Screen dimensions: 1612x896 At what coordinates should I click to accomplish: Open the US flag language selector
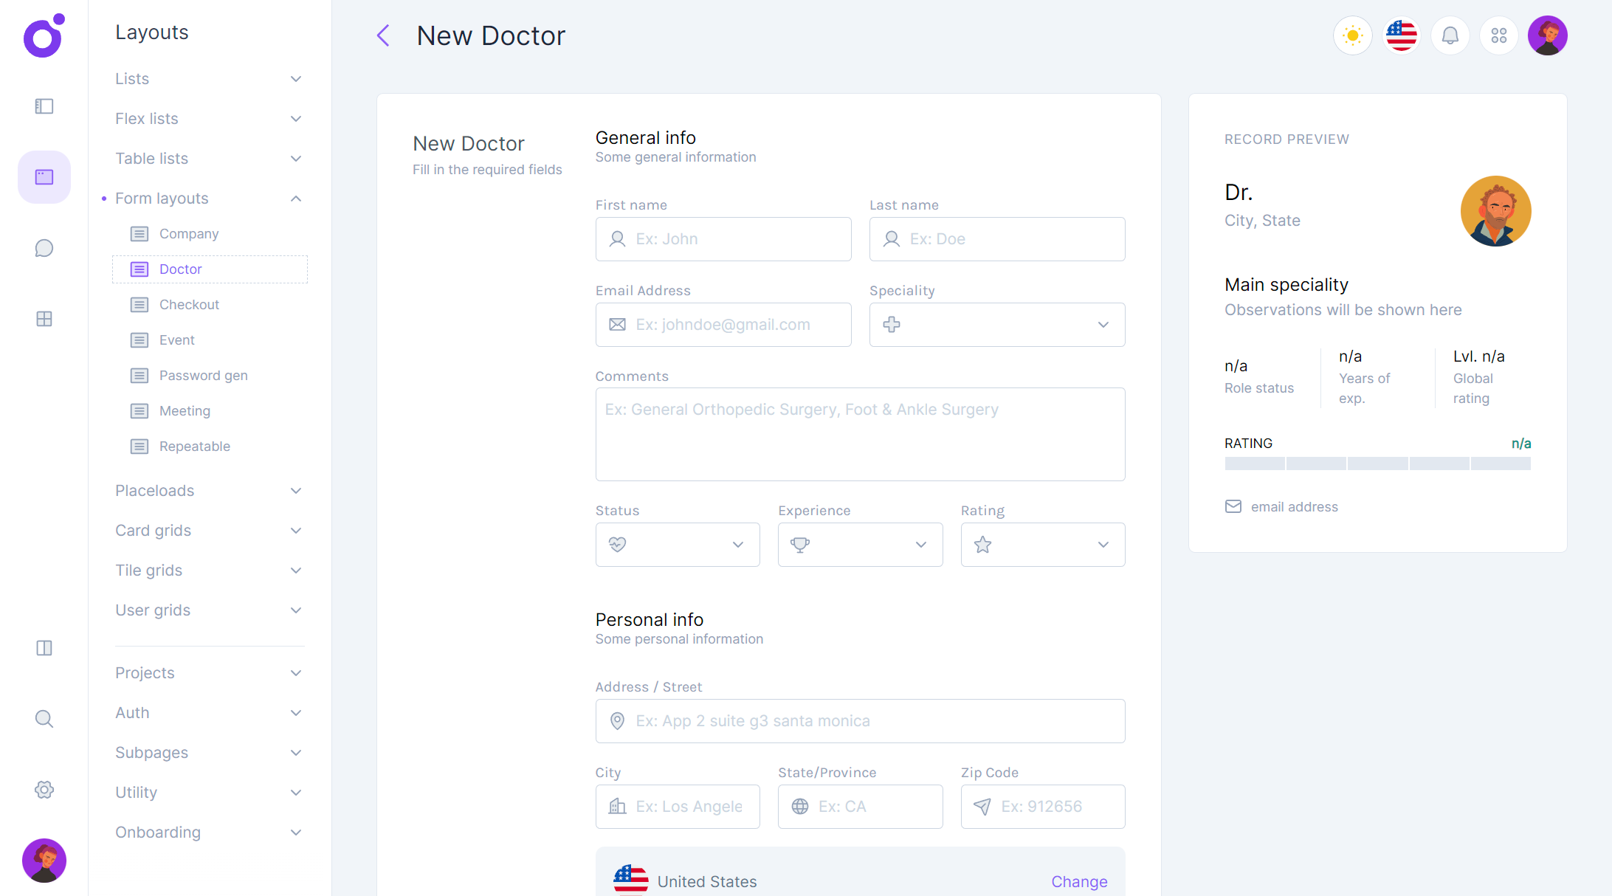[1401, 35]
